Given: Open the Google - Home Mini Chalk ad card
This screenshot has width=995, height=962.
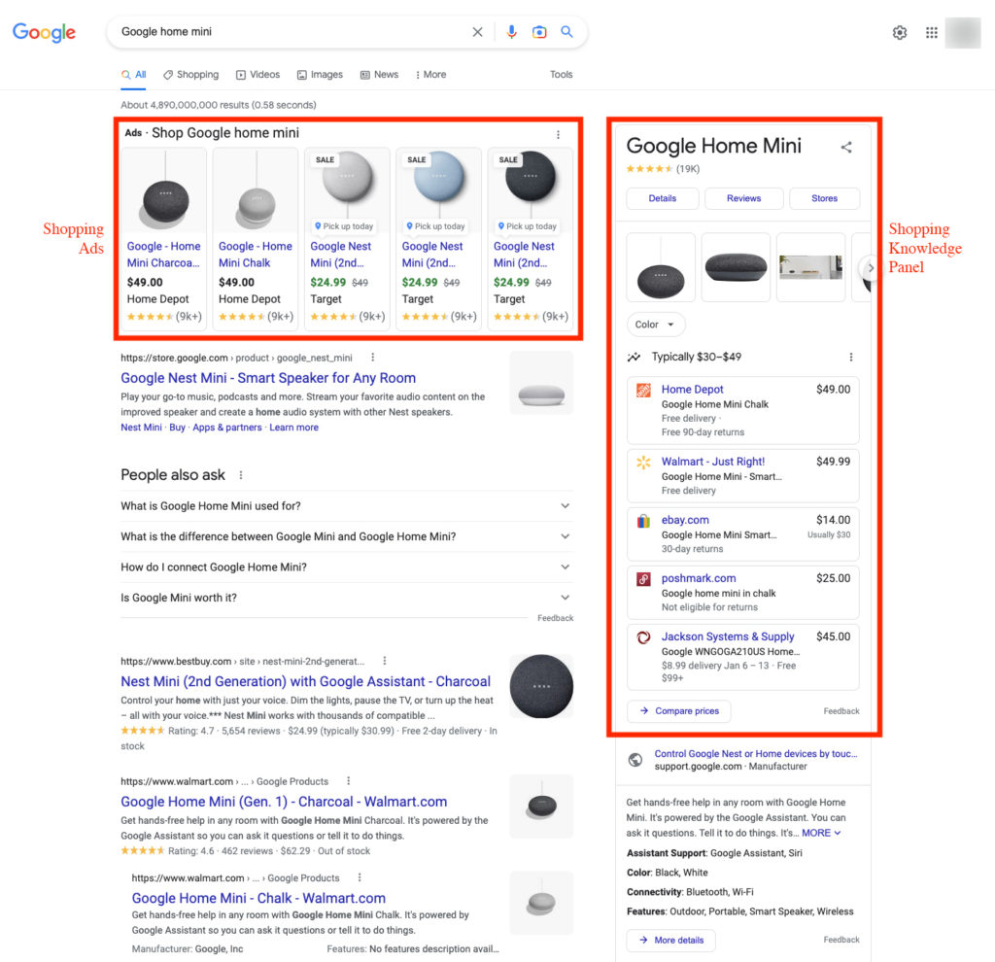Looking at the screenshot, I should pyautogui.click(x=256, y=239).
